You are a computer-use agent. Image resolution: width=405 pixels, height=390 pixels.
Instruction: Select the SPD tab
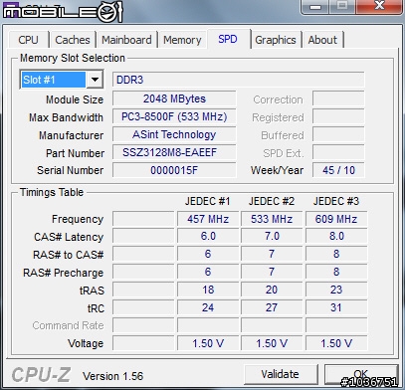(228, 39)
